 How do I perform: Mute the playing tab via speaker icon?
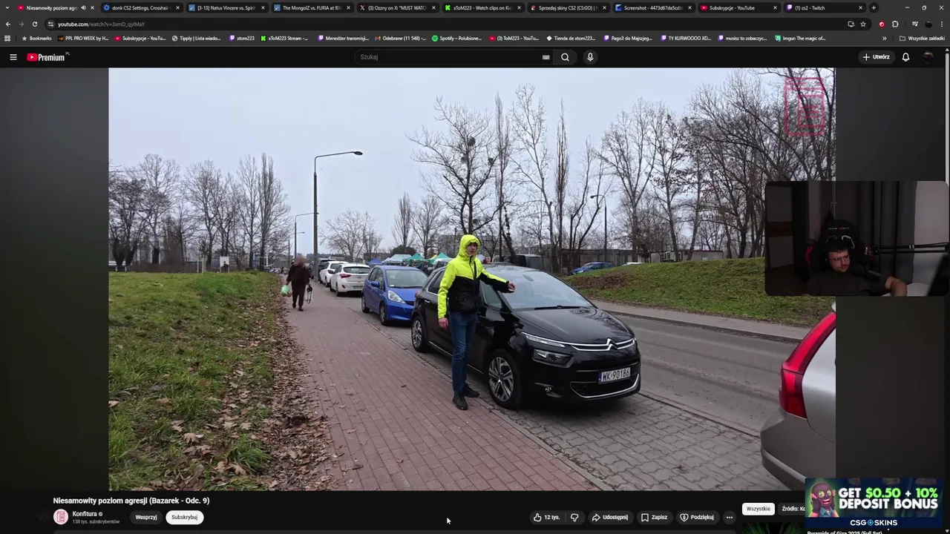click(x=83, y=7)
